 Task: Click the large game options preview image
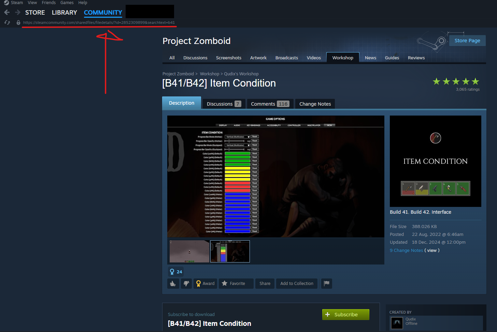tap(276, 177)
